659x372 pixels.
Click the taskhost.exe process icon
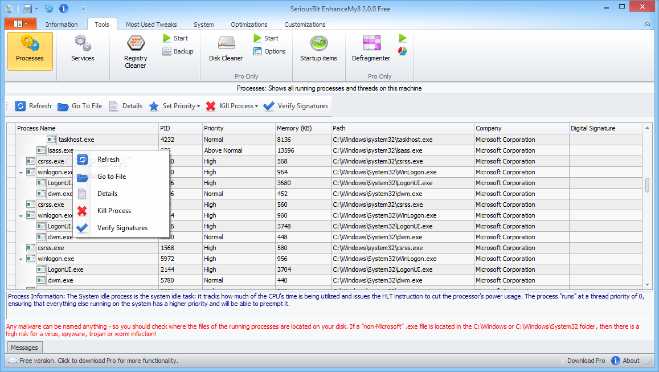coord(51,140)
